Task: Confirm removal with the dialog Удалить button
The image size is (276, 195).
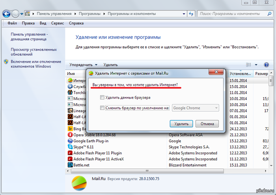Action: 181,124
